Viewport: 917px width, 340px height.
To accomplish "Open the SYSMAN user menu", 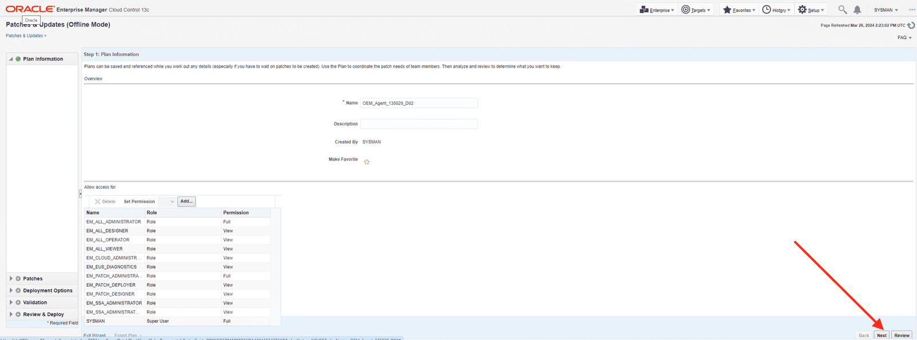I will 885,10.
